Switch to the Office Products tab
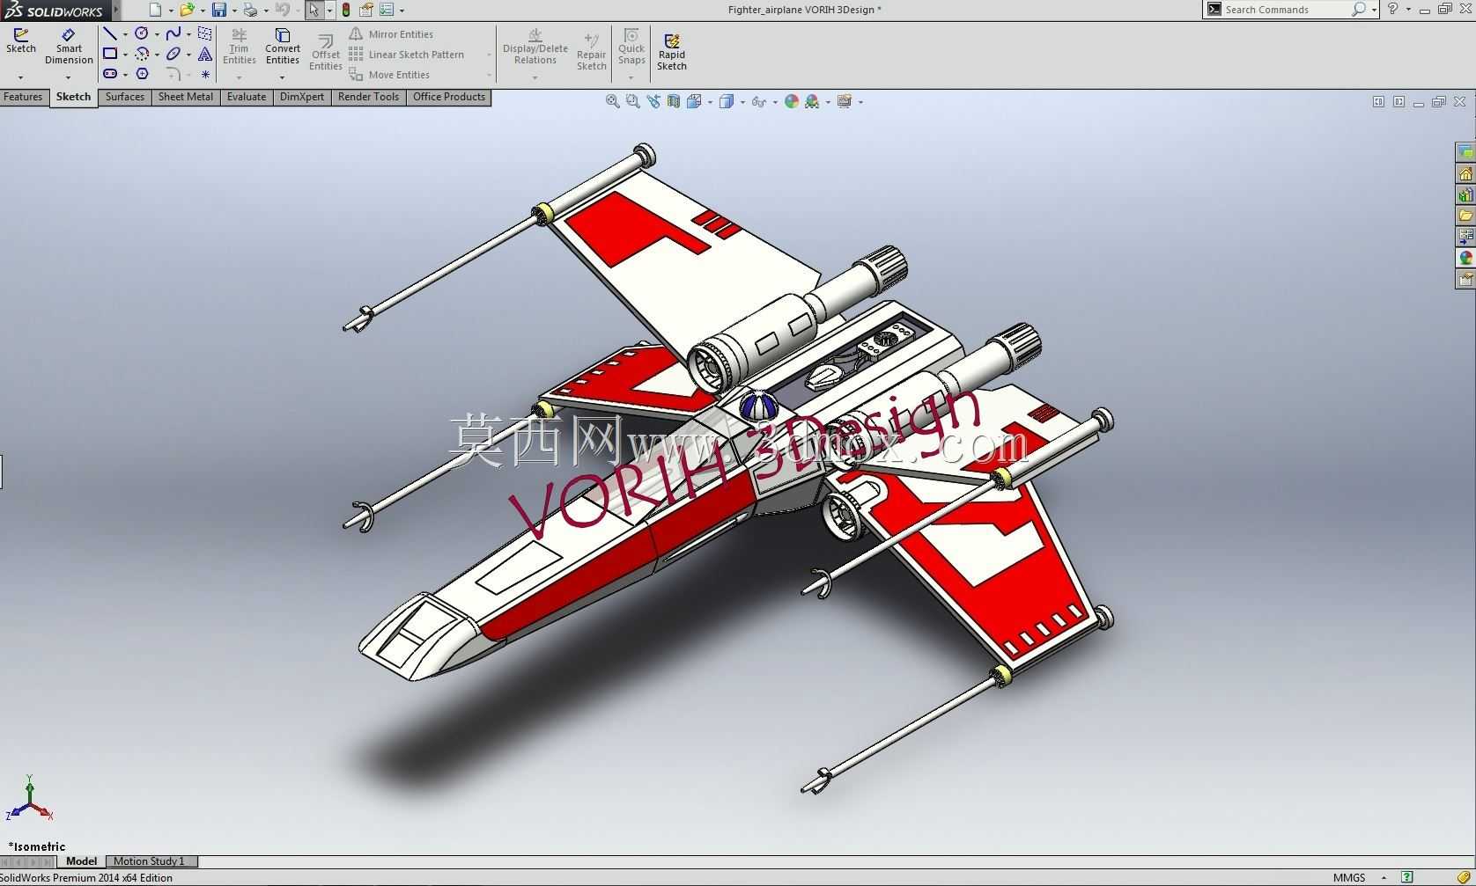 point(449,97)
